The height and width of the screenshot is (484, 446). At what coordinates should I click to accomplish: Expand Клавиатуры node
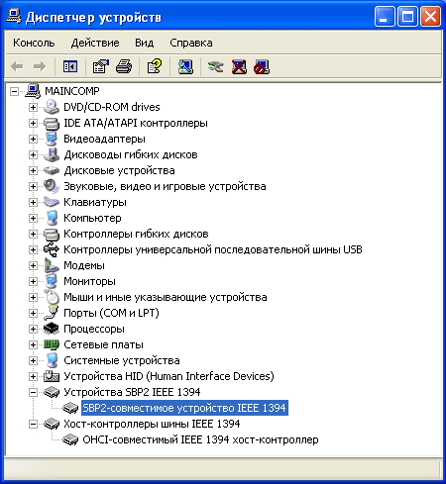point(33,202)
